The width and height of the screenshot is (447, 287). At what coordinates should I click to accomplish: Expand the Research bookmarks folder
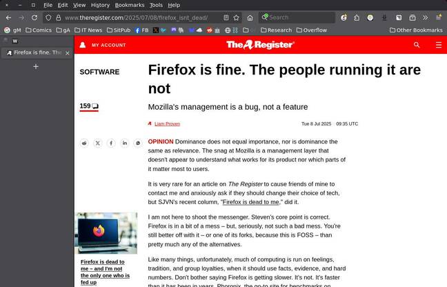pos(276,30)
